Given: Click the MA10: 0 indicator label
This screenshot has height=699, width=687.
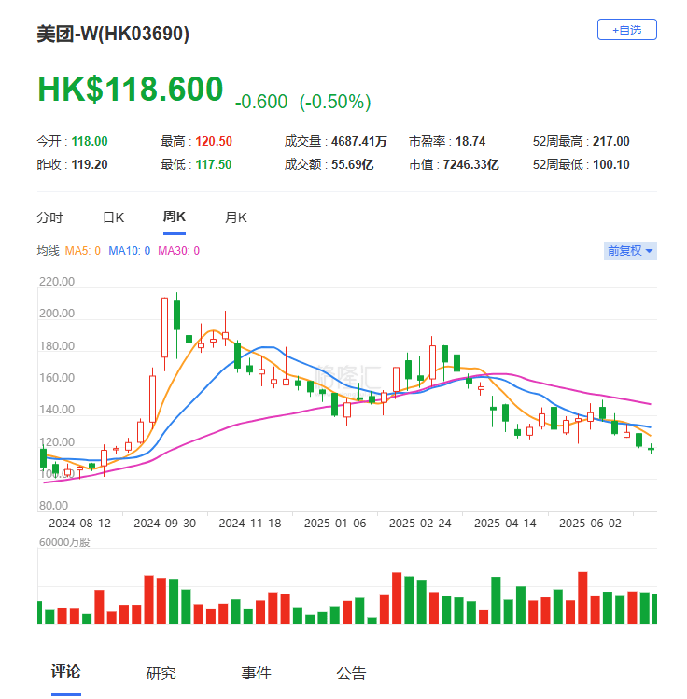Looking at the screenshot, I should (130, 251).
